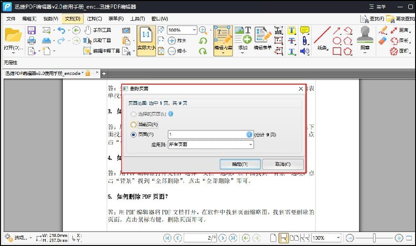Viewport: 416px width, 246px height.
Task: Select the distance (距离) measurement tool
Action: click(x=400, y=30)
